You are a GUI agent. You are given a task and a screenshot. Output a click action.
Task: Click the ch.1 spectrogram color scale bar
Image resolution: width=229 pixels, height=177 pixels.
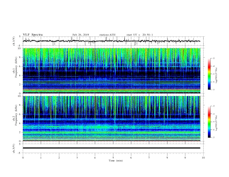pos(209,74)
